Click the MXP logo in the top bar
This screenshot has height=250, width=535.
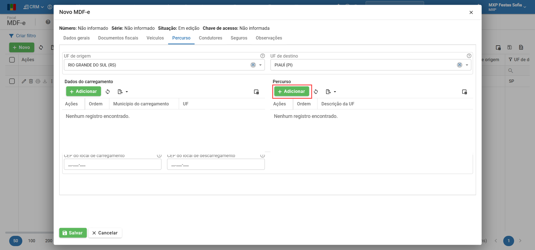[x=12, y=7]
